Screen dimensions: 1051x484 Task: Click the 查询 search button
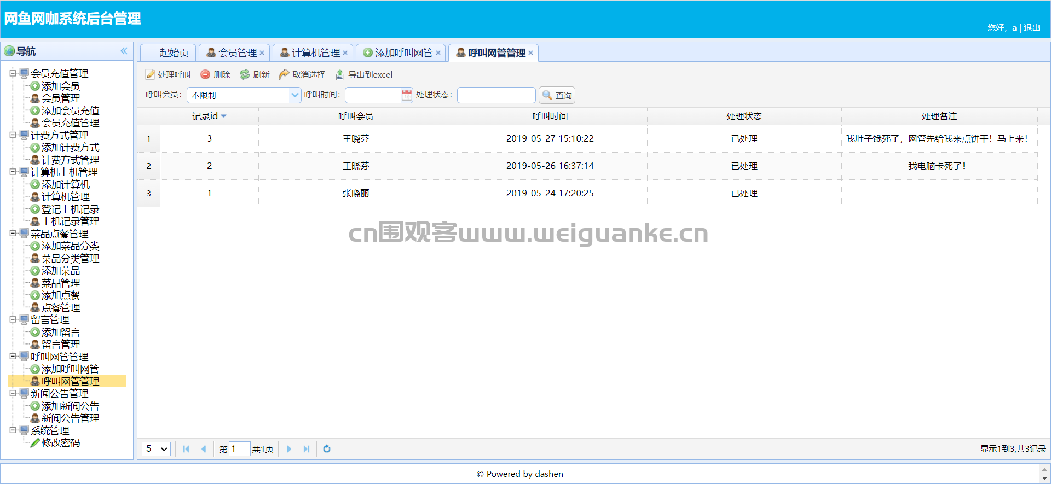pyautogui.click(x=557, y=95)
